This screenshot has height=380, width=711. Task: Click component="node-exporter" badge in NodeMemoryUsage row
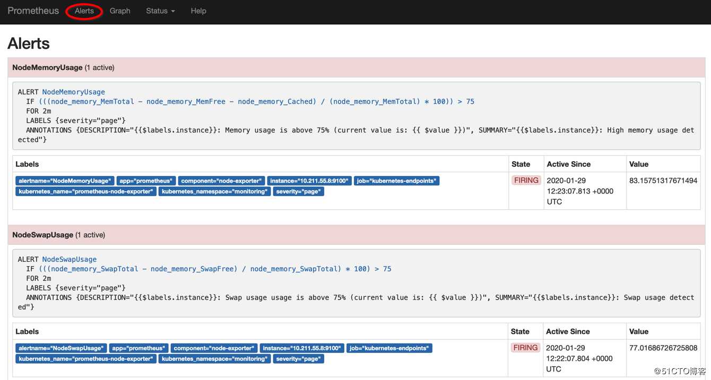(221, 181)
